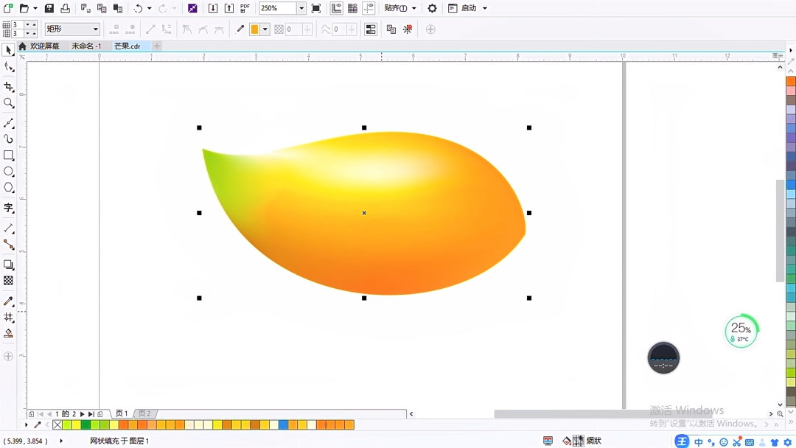Select the Text tool
Viewport: 796px width, 448px height.
pyautogui.click(x=9, y=209)
